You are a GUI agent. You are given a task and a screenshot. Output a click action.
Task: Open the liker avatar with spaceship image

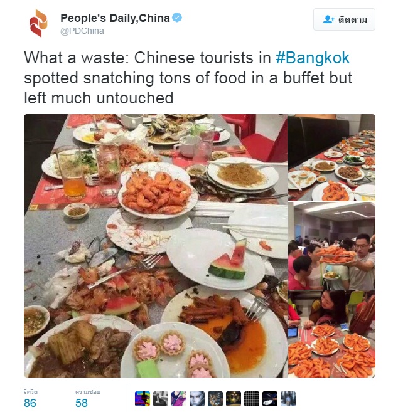point(270,399)
